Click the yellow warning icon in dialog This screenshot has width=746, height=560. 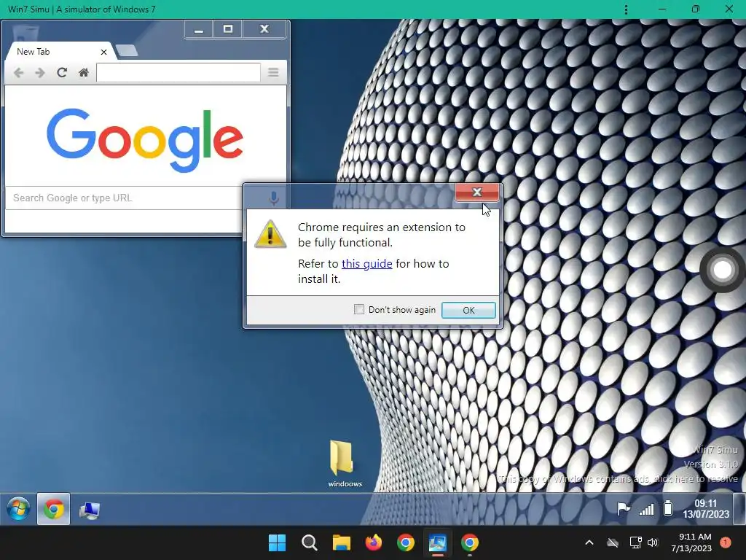click(270, 234)
